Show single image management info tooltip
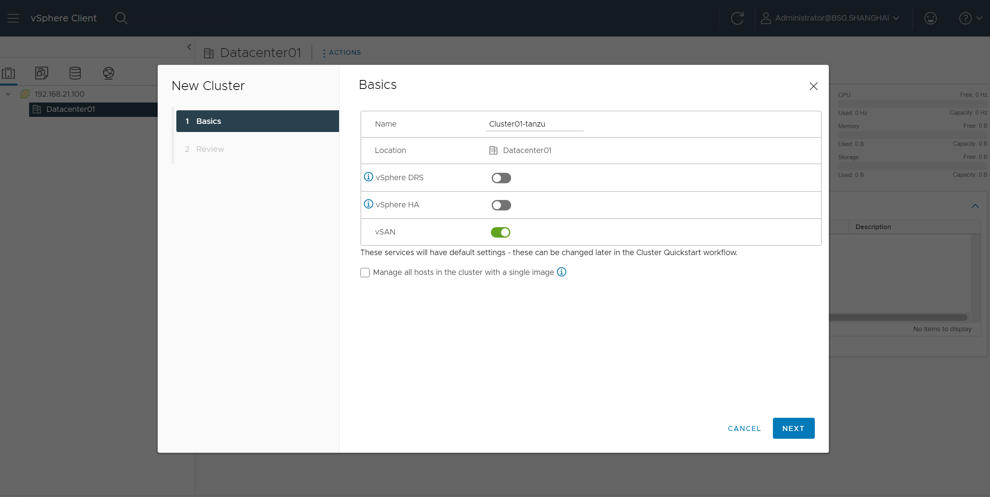 pyautogui.click(x=562, y=272)
